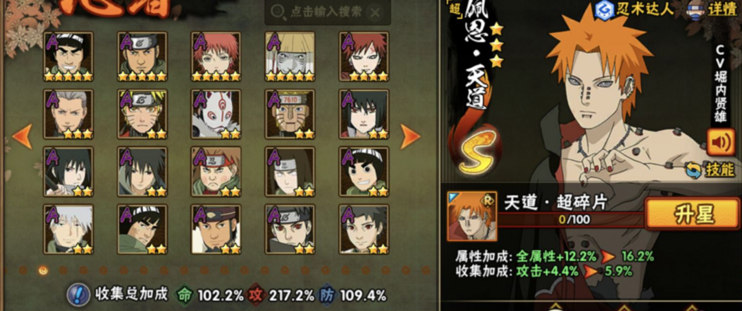The image size is (742, 311).
Task: Select the highlighted page indicator dot
Action: (x=43, y=271)
